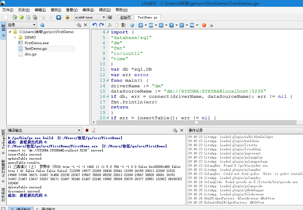The height and width of the screenshot is (210, 303).
Task: Click the redo arrow in editor toolbar
Action: (x=102, y=25)
